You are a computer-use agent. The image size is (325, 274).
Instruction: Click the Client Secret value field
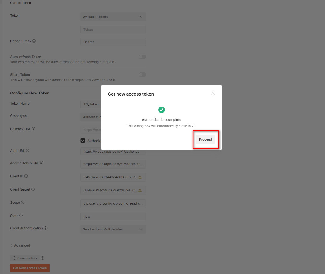(x=113, y=190)
